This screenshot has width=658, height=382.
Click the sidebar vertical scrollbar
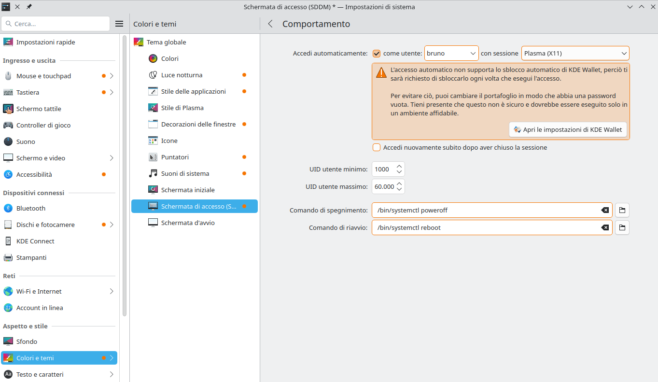(125, 176)
